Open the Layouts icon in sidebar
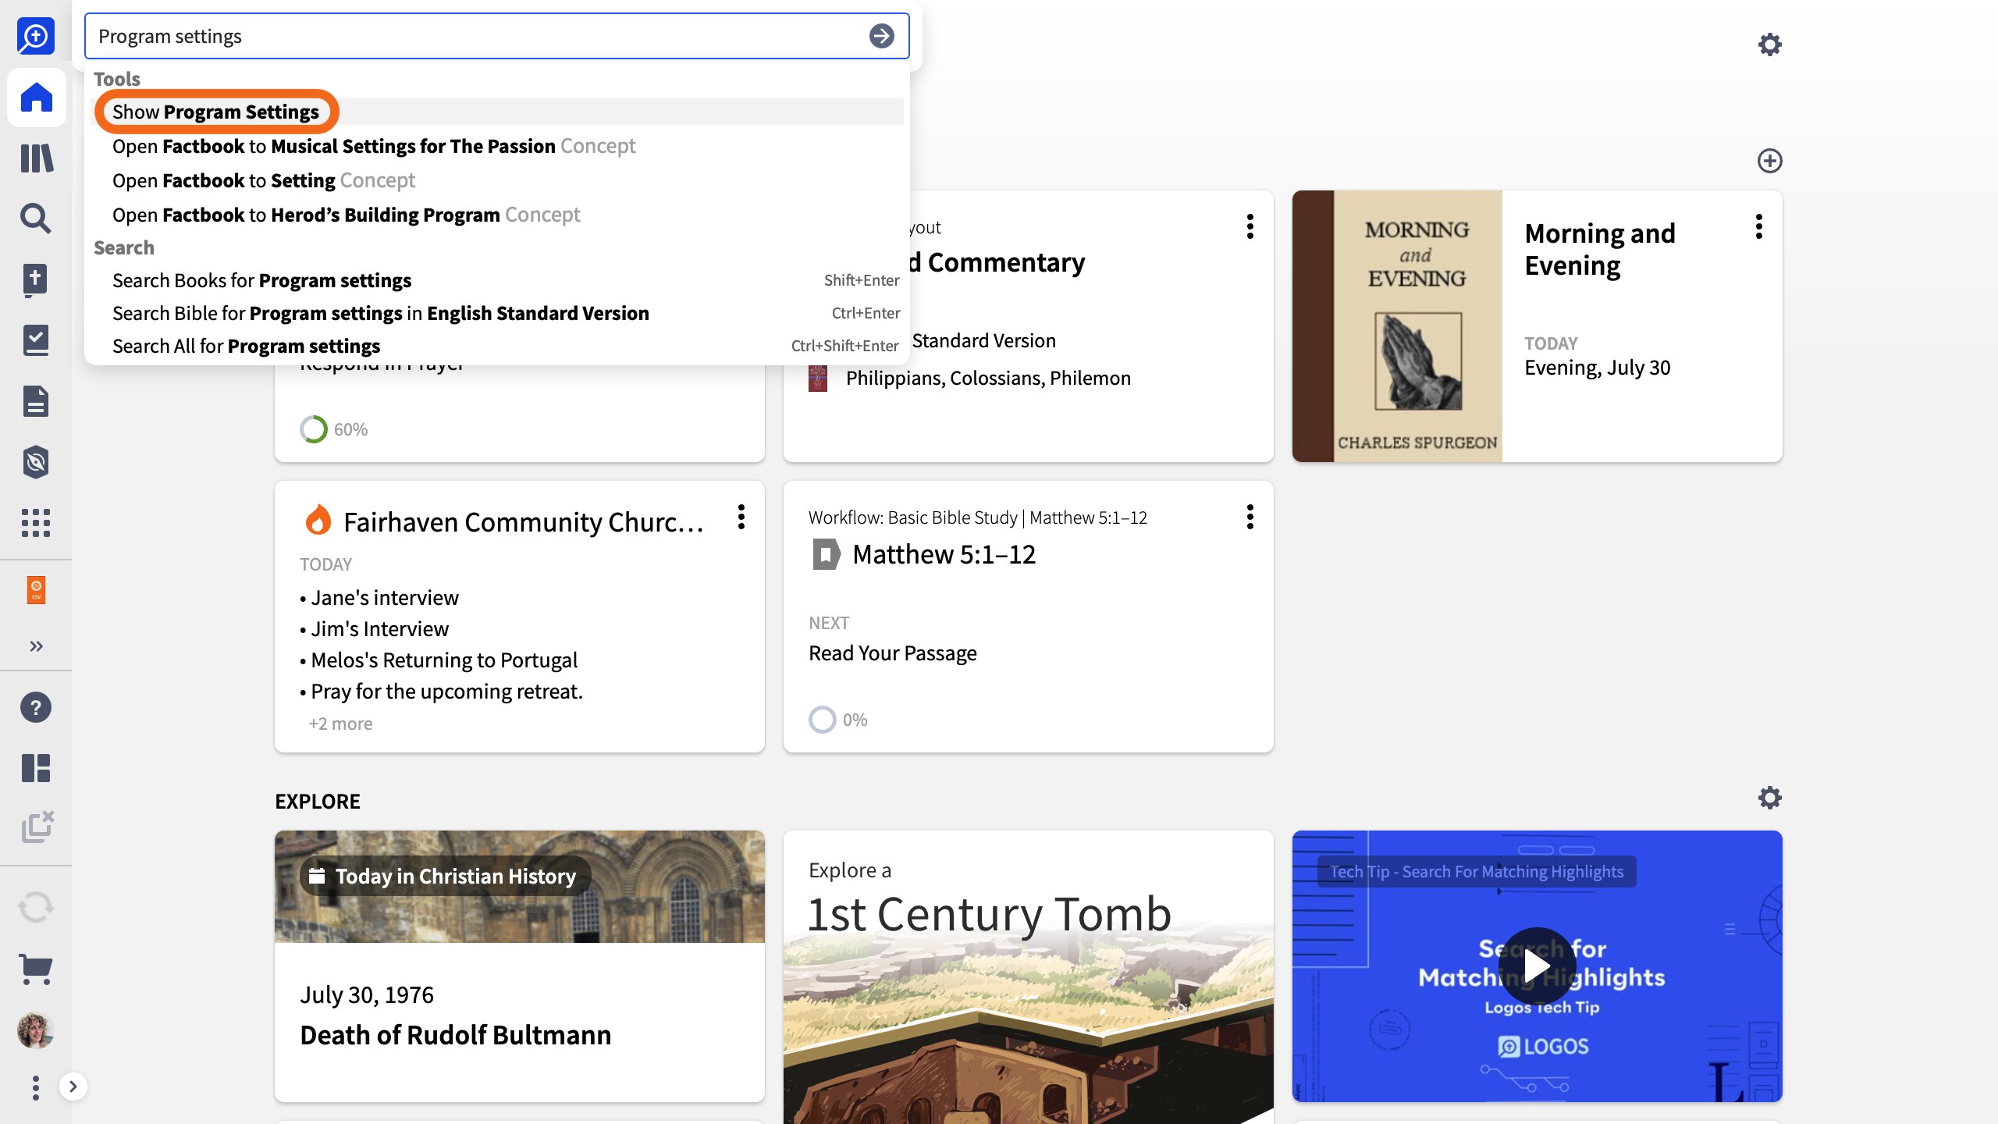Image resolution: width=1998 pixels, height=1124 pixels. point(36,768)
